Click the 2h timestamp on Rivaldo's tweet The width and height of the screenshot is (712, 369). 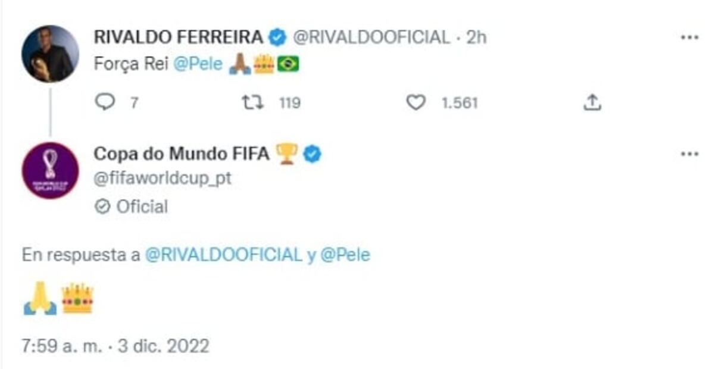[x=476, y=37]
